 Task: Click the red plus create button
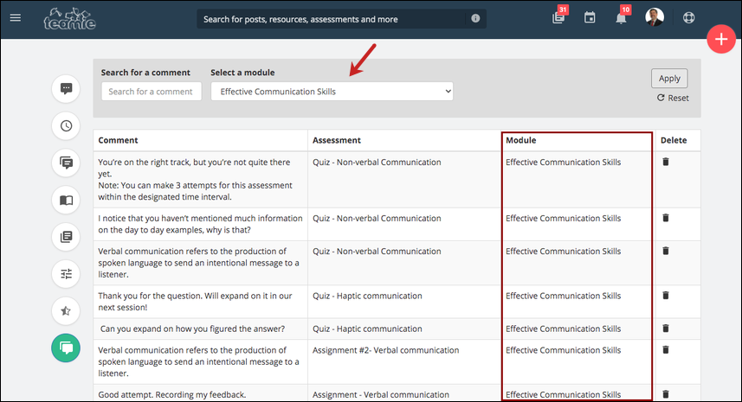point(721,39)
